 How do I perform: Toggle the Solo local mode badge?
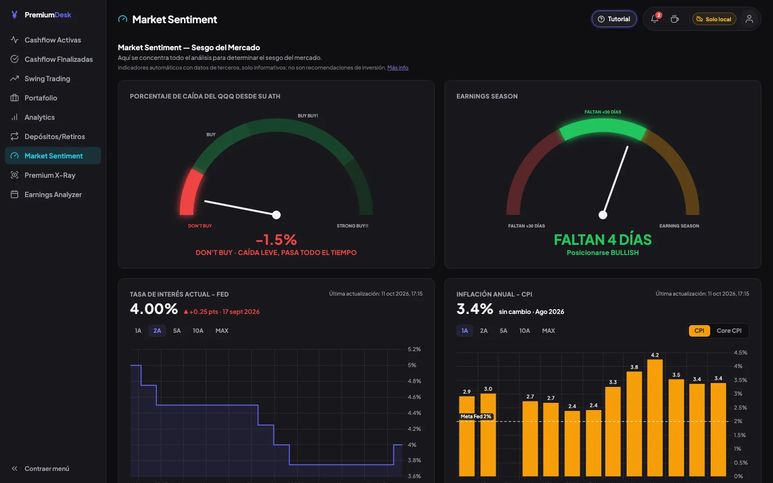(x=714, y=19)
